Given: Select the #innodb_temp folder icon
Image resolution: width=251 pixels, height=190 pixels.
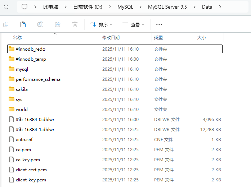Looking at the screenshot, I should point(12,59).
